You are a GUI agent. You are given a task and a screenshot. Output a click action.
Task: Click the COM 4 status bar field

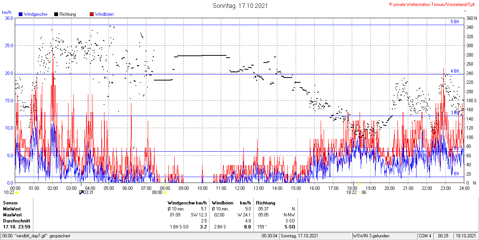(x=425, y=236)
